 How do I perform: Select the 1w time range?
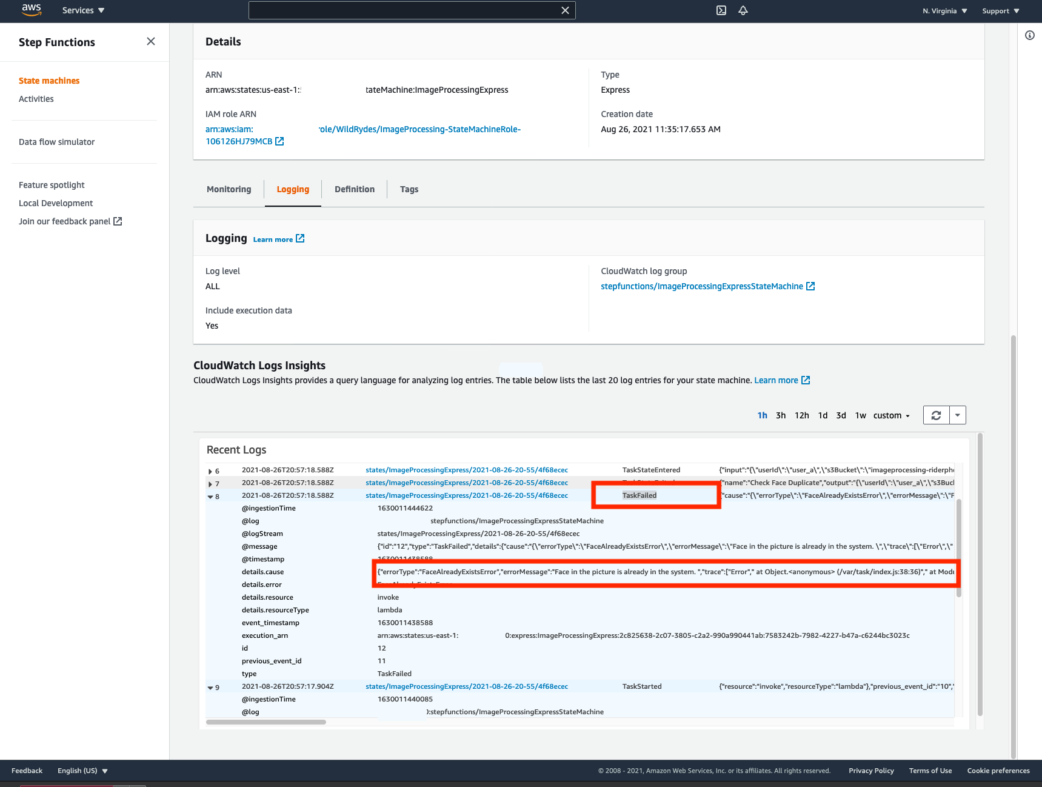point(861,415)
